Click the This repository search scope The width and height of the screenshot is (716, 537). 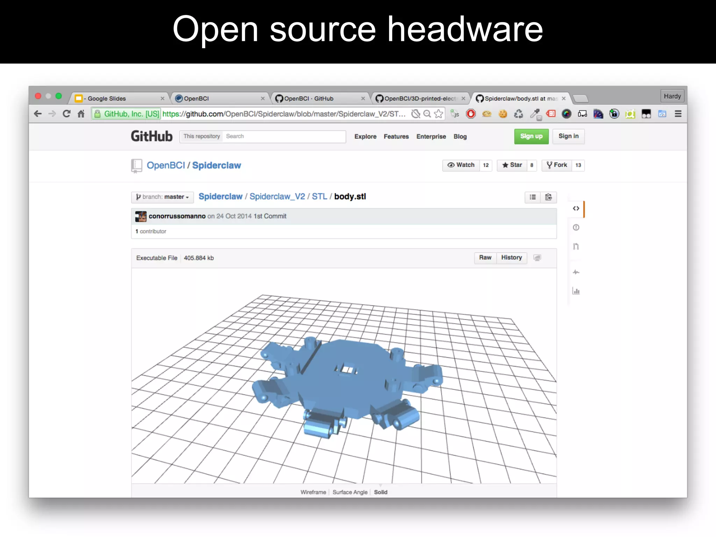point(201,136)
